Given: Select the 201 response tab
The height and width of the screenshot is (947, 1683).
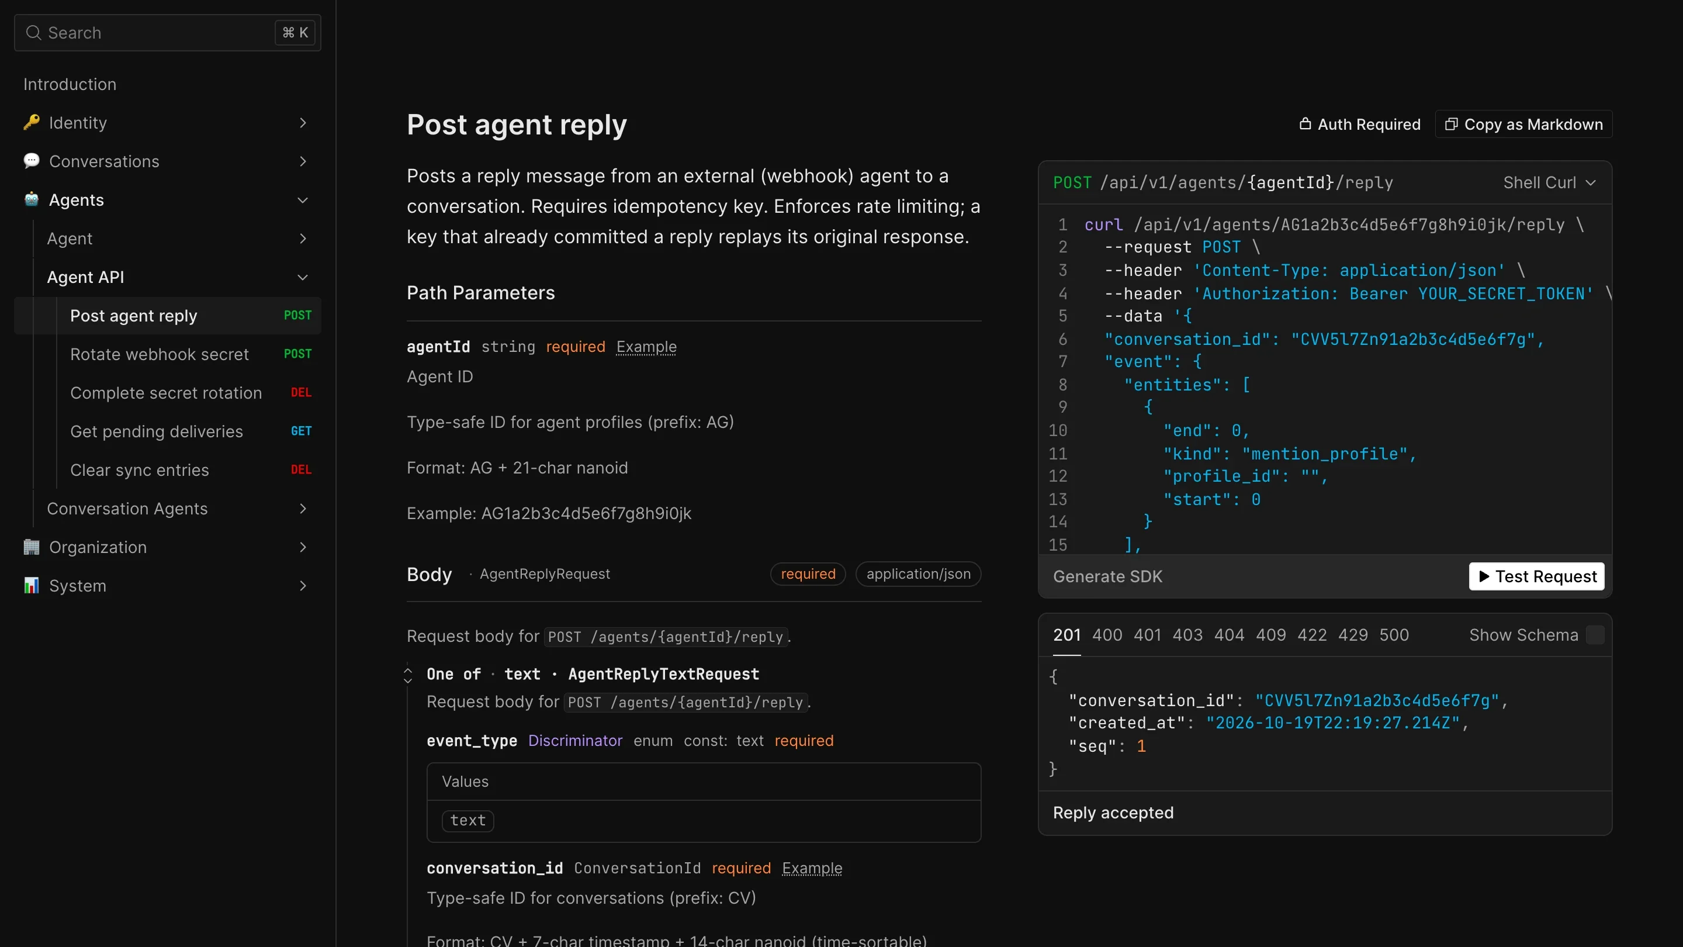Looking at the screenshot, I should [1066, 635].
